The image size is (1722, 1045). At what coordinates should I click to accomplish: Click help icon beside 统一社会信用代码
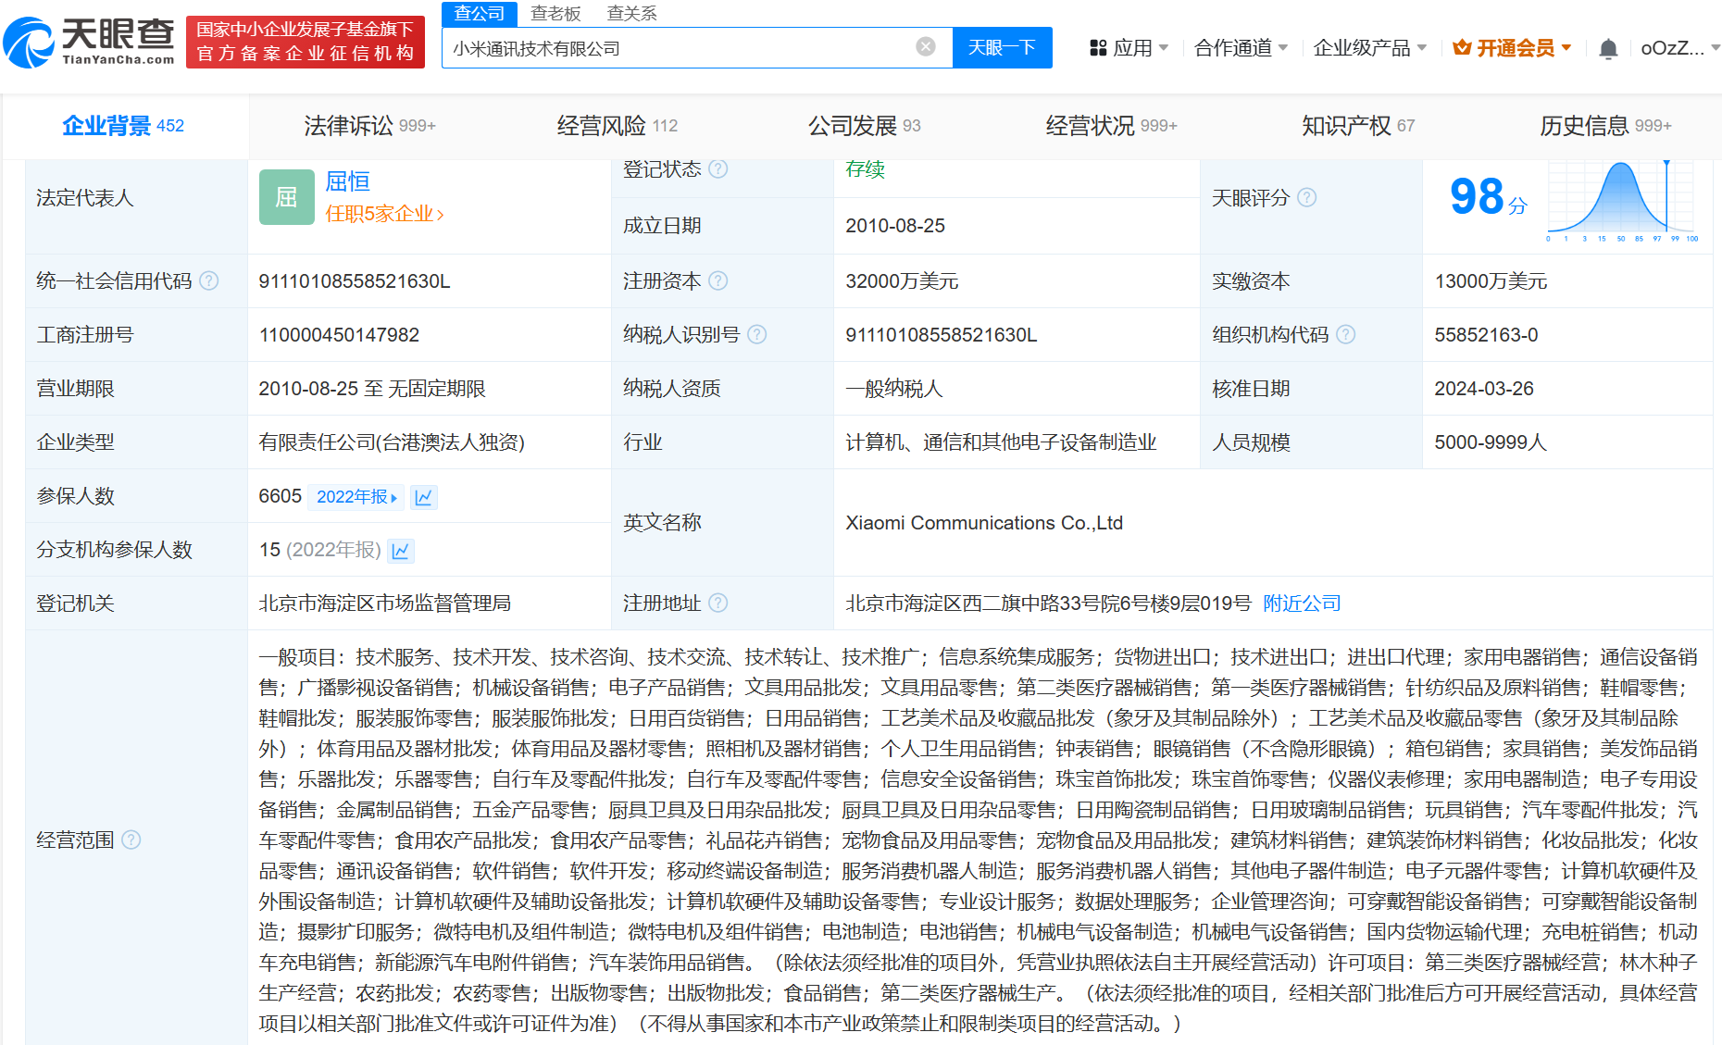pyautogui.click(x=209, y=280)
